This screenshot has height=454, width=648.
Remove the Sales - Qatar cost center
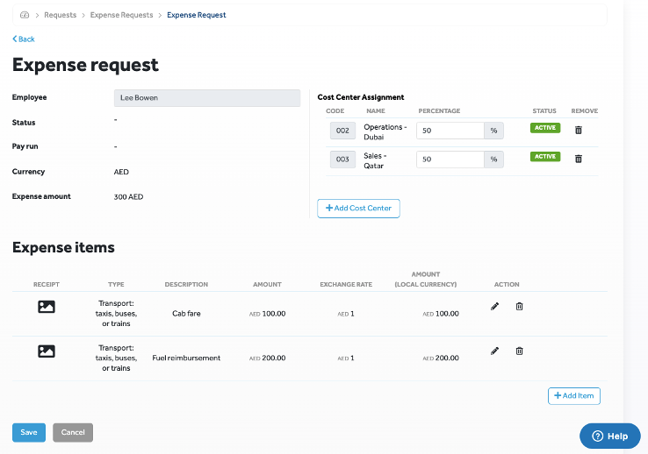[x=578, y=159]
